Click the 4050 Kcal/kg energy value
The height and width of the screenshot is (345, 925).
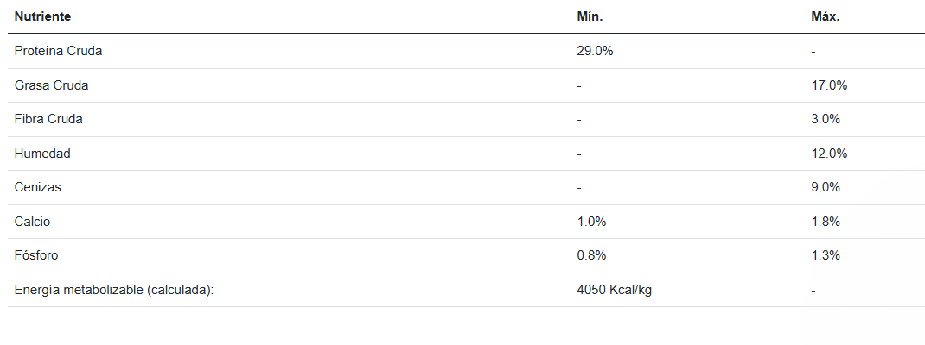[x=614, y=290]
